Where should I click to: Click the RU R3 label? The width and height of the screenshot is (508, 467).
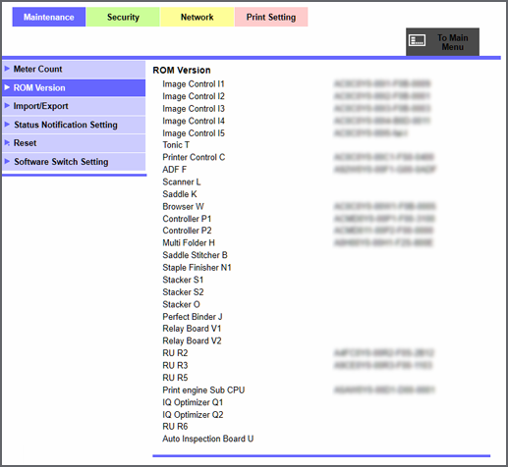click(x=175, y=366)
